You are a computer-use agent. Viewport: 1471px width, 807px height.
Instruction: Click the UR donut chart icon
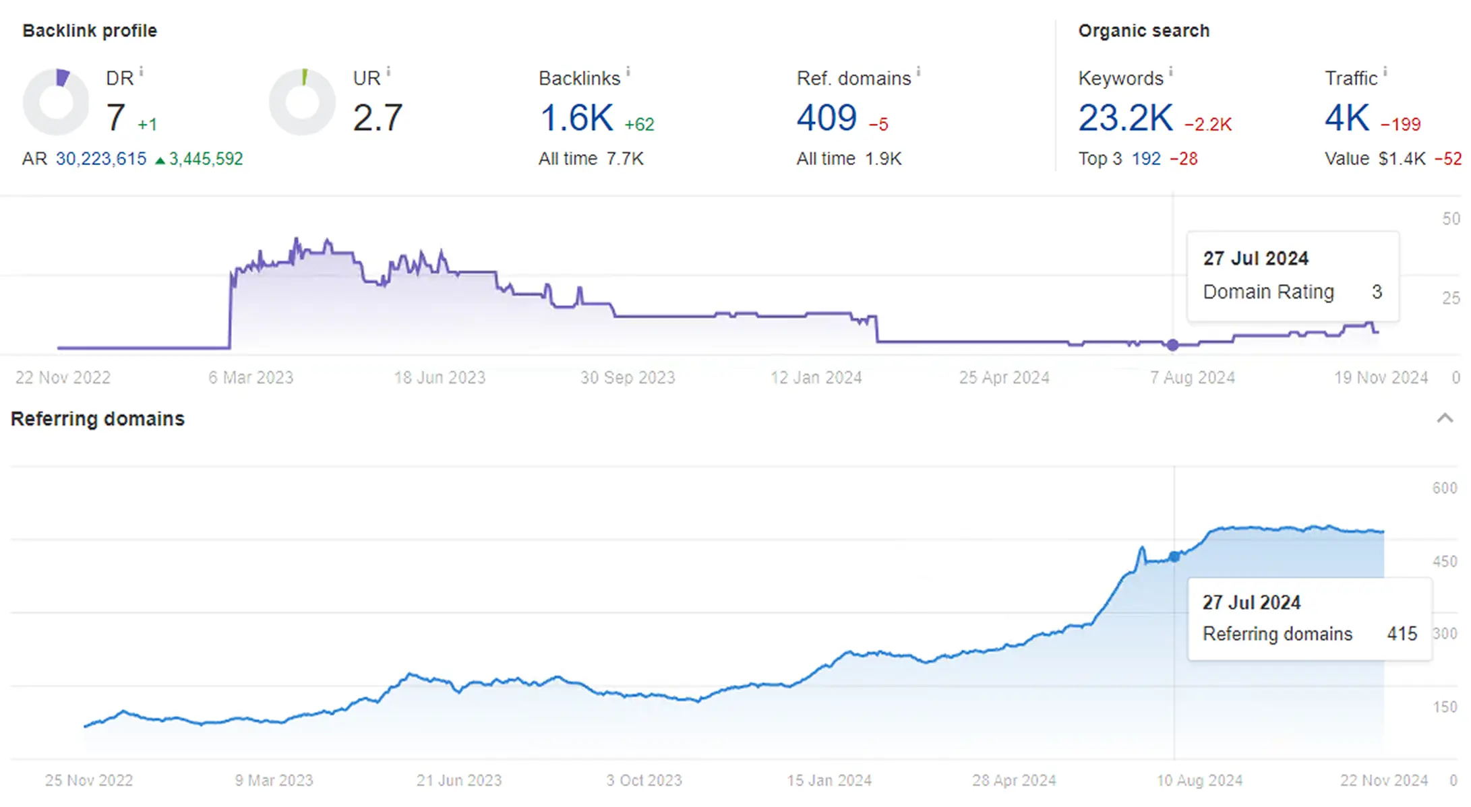pos(302,102)
